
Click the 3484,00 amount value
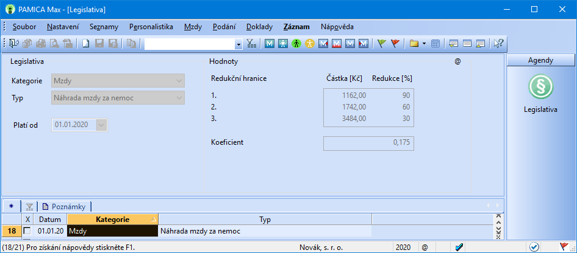[354, 119]
